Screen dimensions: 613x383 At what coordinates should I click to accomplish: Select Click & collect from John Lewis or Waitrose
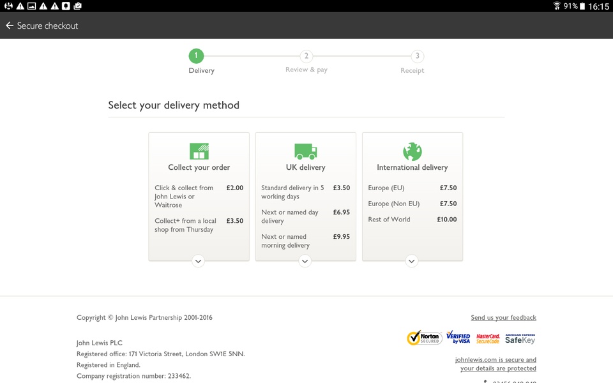tap(184, 196)
